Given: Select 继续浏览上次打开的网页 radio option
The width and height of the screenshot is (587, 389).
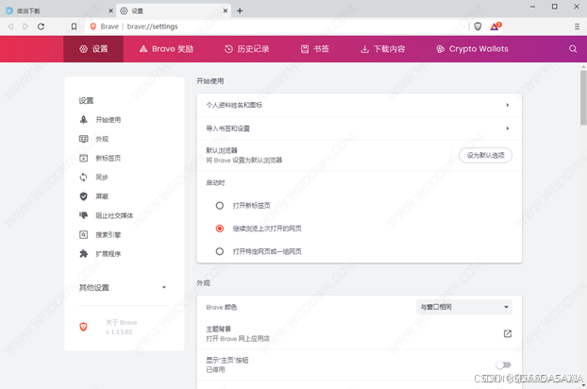Looking at the screenshot, I should 220,228.
